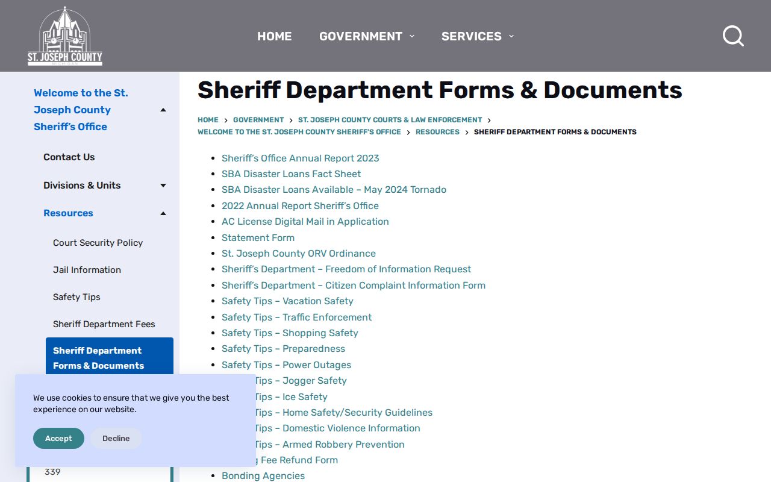The width and height of the screenshot is (771, 482).
Task: Go to the Home menu item
Action: click(x=275, y=36)
